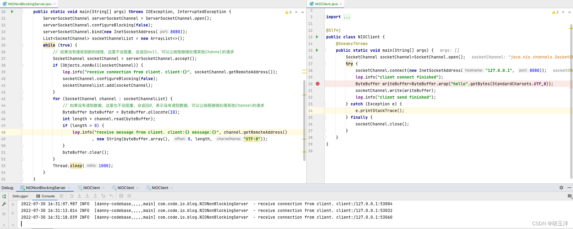Collapse the try block fold at line 17
The height and width of the screenshot is (229, 573).
pos(324,64)
